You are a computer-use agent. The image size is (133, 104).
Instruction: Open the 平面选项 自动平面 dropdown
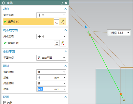click(51, 58)
